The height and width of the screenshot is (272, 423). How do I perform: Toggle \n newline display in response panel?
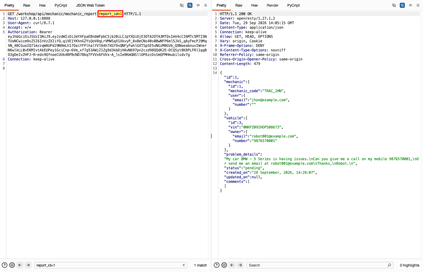coord(411,5)
